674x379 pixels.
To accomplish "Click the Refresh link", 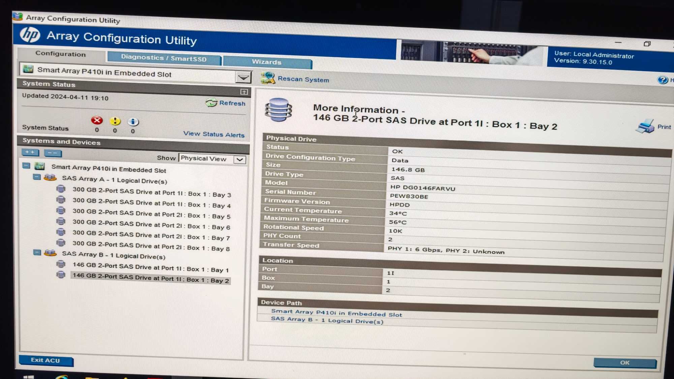I will point(232,103).
